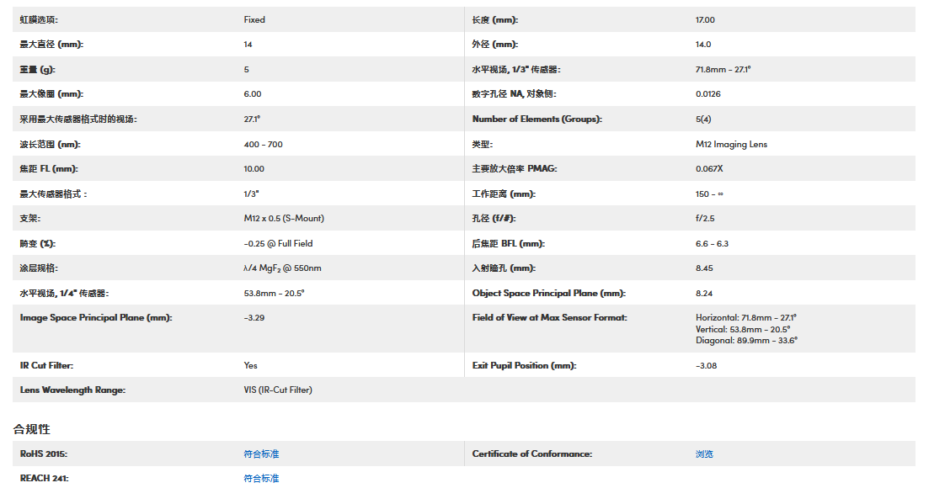Screen dimensions: 929x504
Task: Select the coating spec λ/4 MgF2 value
Action: coord(282,268)
